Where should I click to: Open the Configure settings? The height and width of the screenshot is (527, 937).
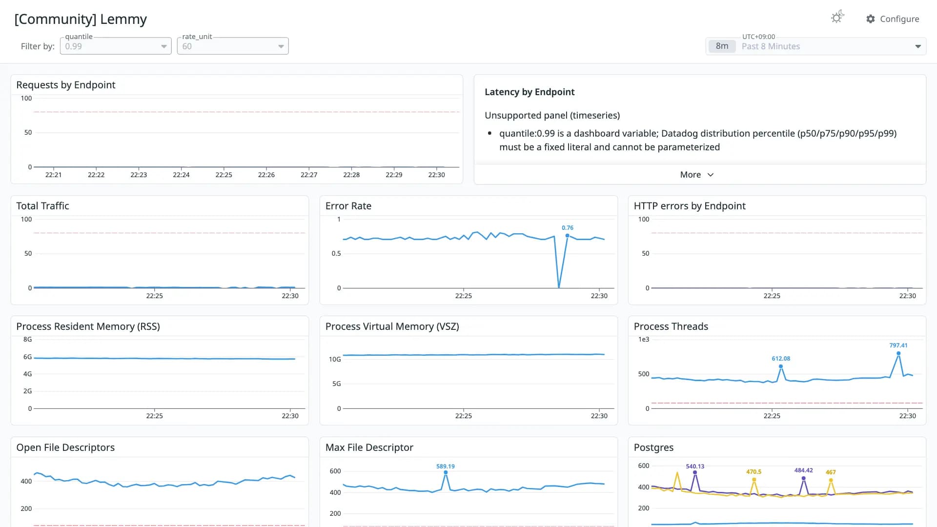click(x=893, y=19)
